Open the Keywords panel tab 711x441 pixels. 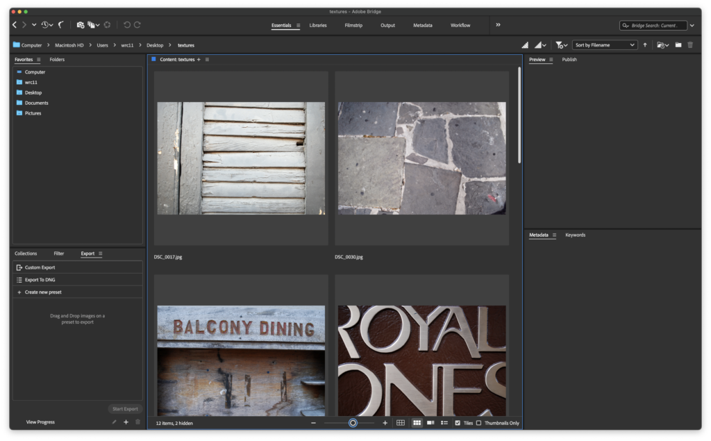pyautogui.click(x=575, y=235)
